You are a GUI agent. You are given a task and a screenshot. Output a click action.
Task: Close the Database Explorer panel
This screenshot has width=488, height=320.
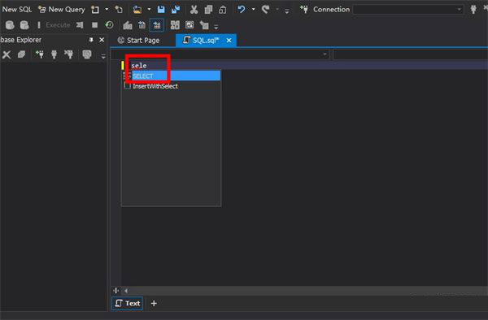[x=102, y=40]
